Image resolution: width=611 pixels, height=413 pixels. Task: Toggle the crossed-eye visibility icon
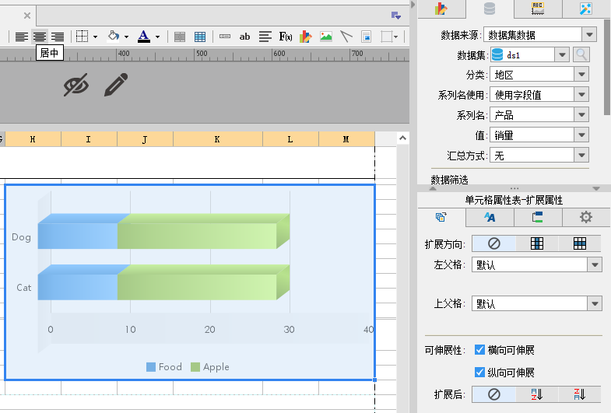(x=75, y=86)
